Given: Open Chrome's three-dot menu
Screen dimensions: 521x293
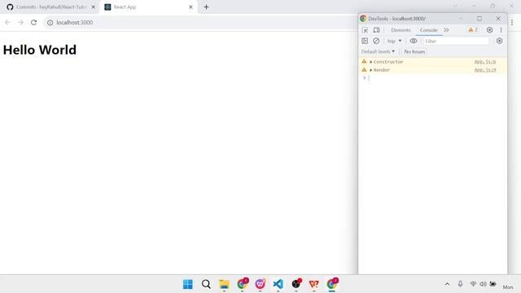Looking at the screenshot, I should (x=512, y=23).
